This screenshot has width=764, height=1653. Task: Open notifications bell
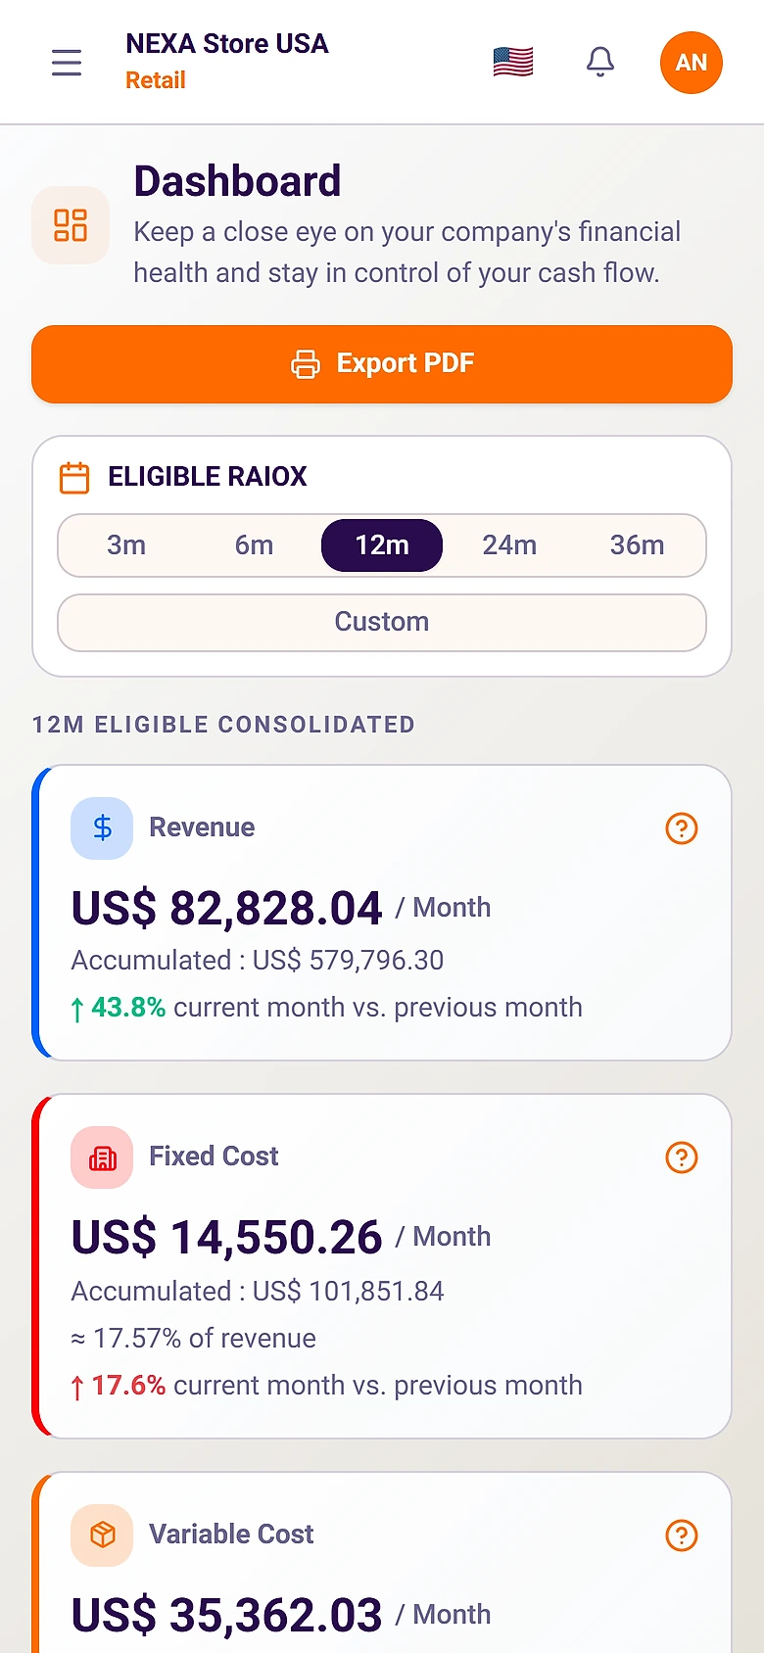click(x=600, y=63)
